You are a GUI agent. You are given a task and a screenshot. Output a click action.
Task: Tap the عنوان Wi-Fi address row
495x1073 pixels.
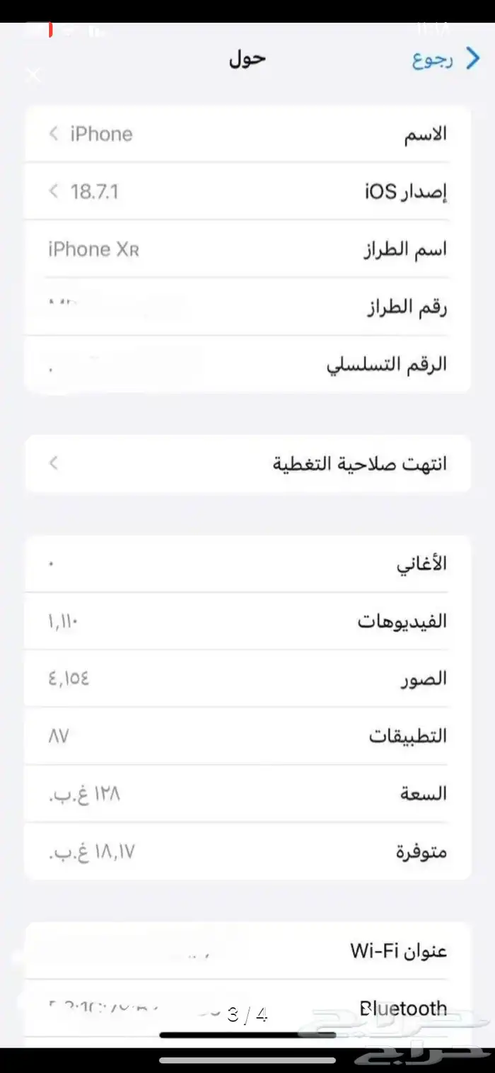click(x=248, y=950)
